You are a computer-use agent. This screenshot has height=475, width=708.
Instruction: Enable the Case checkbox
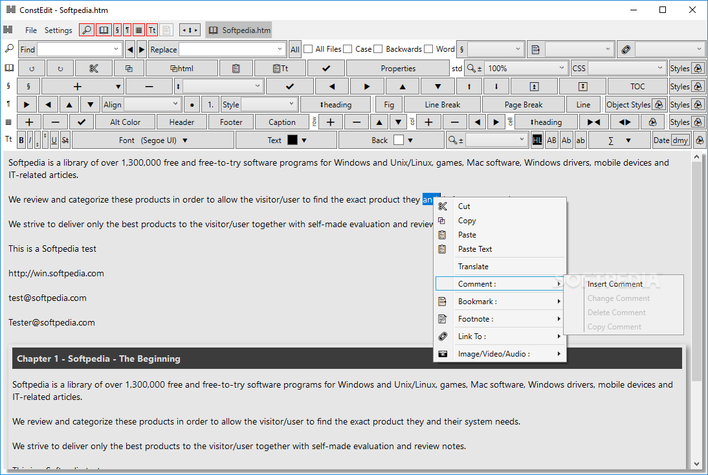point(348,49)
